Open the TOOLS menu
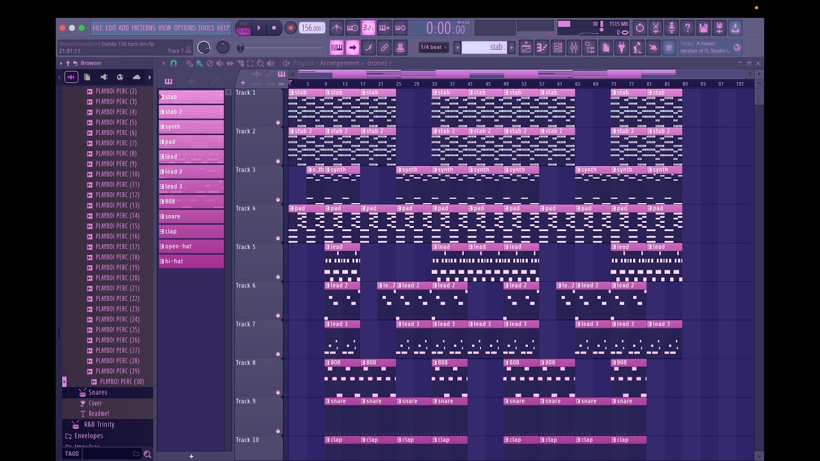820x461 pixels. point(206,28)
